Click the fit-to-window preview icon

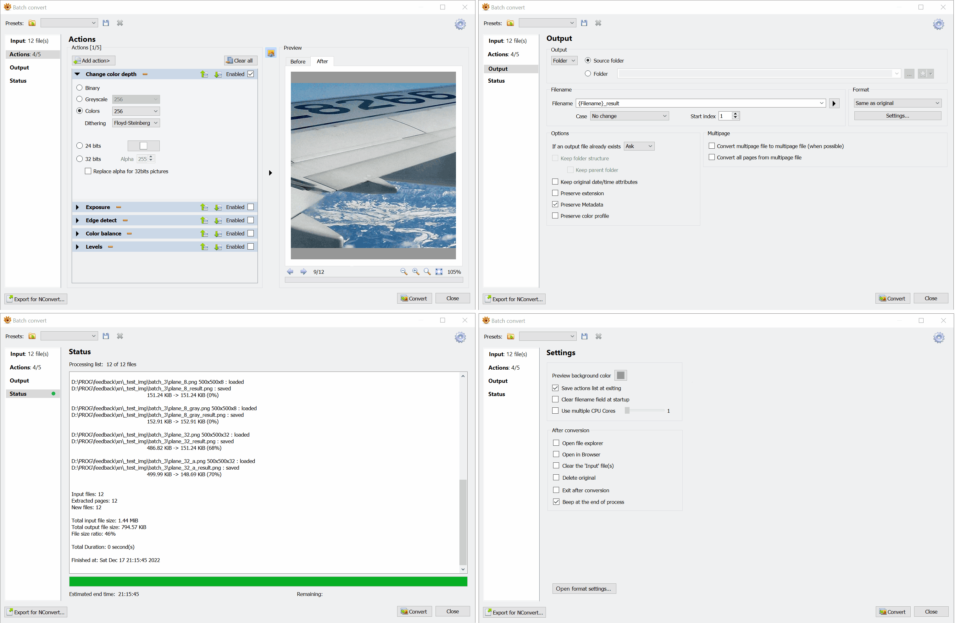[x=439, y=272]
